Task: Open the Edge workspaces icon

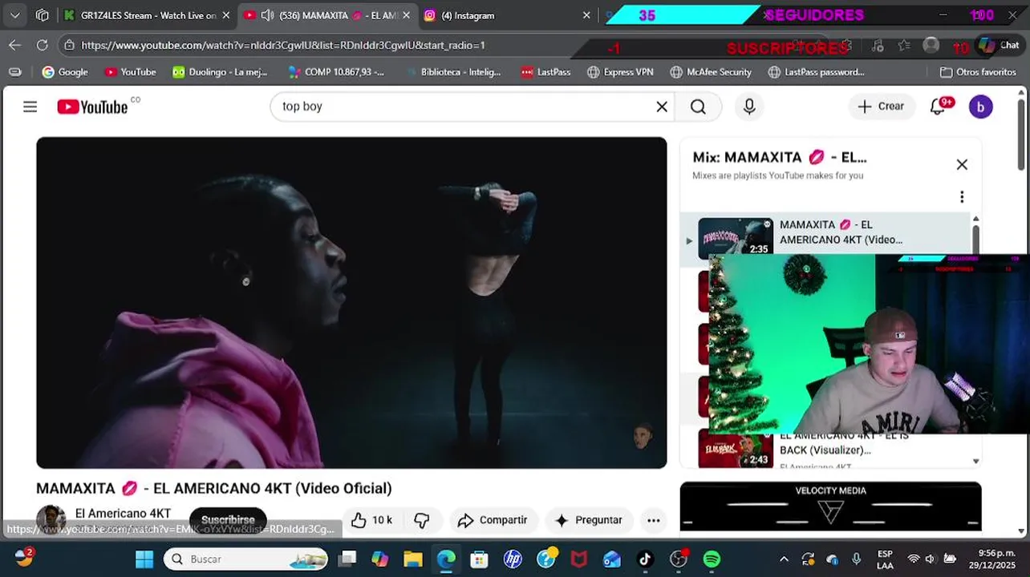Action: pos(43,15)
